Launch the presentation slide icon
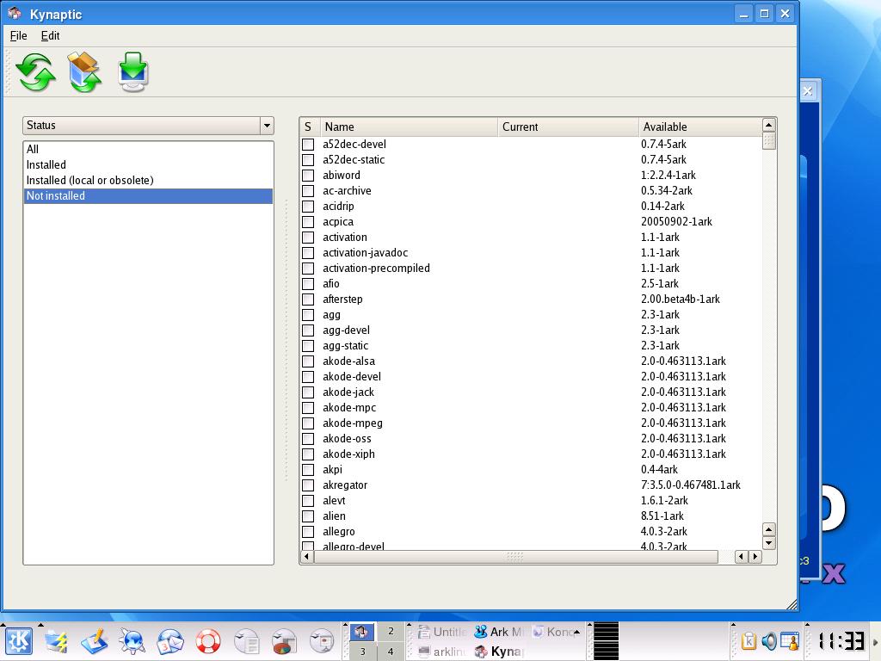Screen dimensions: 881x661 pyautogui.click(x=322, y=640)
